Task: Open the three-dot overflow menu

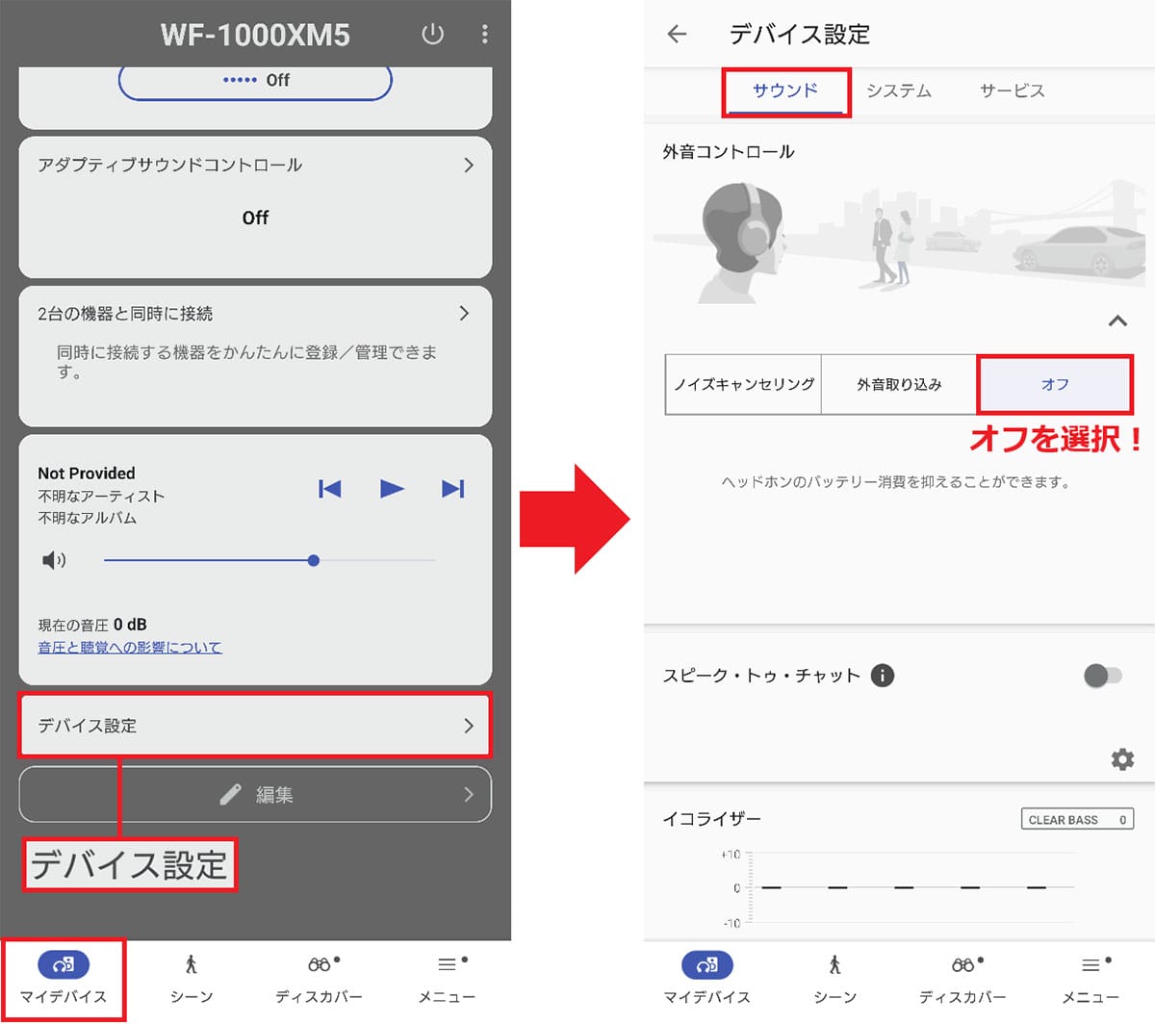Action: (484, 35)
